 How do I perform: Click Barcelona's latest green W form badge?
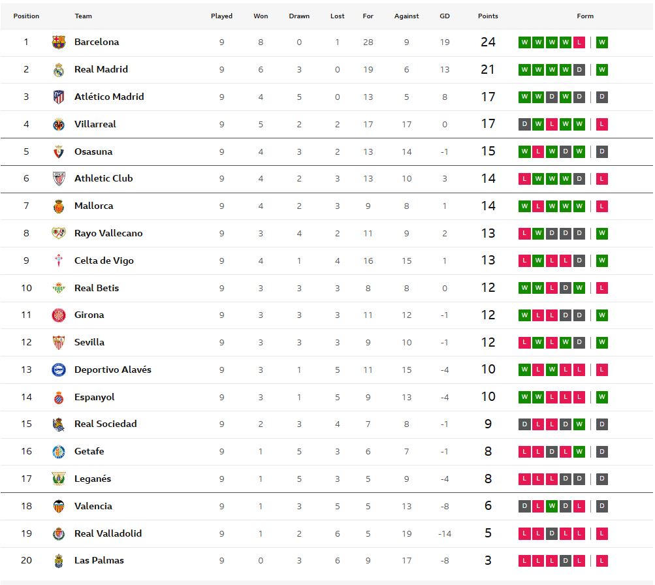click(x=602, y=42)
